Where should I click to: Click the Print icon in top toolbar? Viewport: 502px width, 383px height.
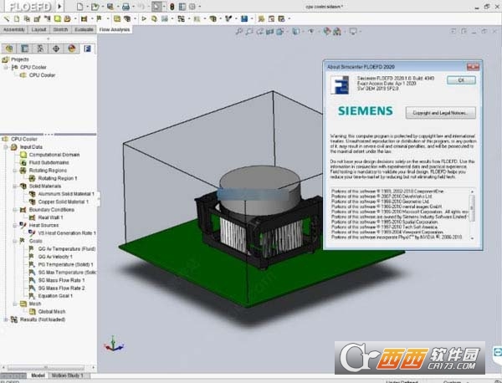pyautogui.click(x=125, y=7)
